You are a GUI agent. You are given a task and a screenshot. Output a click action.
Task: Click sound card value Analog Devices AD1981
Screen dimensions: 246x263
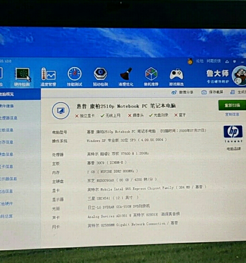tap(134, 215)
